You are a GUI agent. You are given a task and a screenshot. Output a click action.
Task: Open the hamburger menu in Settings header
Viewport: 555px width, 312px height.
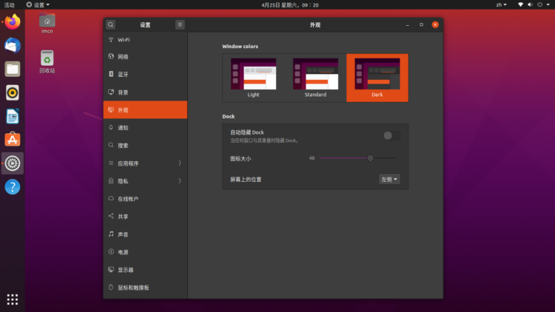(180, 24)
